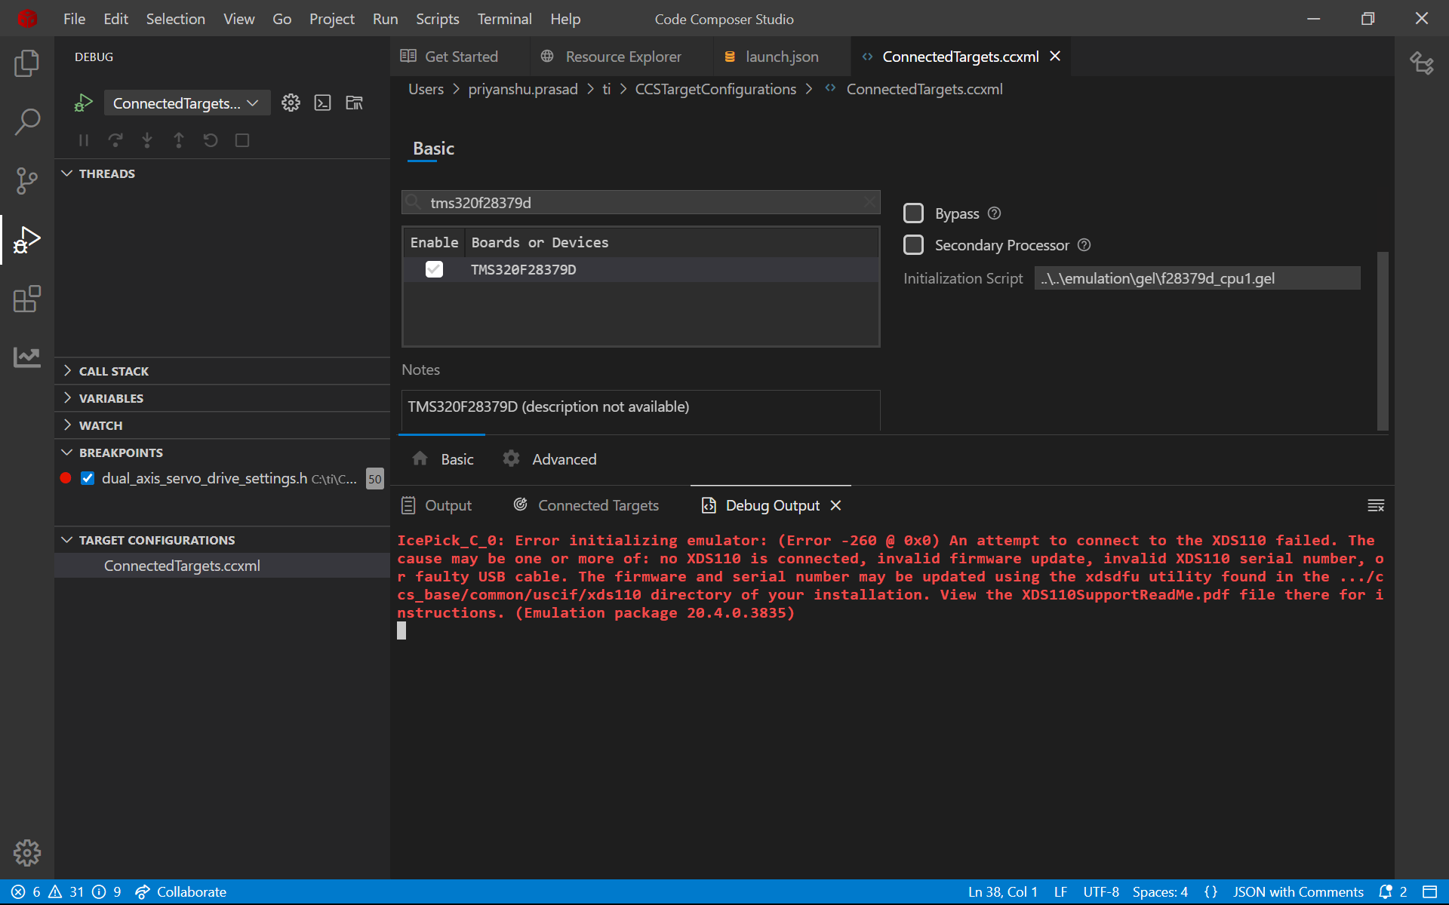Open the ConnectedTargets launch configuration dropdown
1449x905 pixels.
click(x=186, y=103)
